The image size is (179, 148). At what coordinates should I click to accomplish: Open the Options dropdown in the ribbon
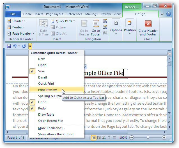click(116, 26)
